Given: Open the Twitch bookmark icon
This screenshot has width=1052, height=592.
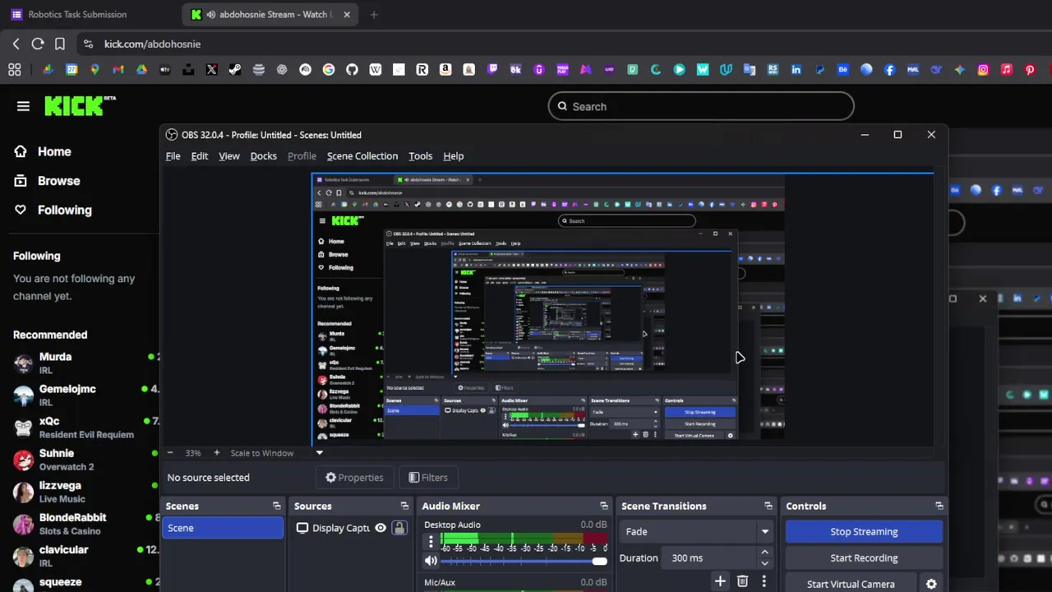Looking at the screenshot, I should 492,70.
